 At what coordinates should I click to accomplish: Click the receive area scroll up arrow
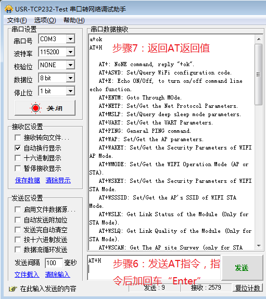coord(259,39)
